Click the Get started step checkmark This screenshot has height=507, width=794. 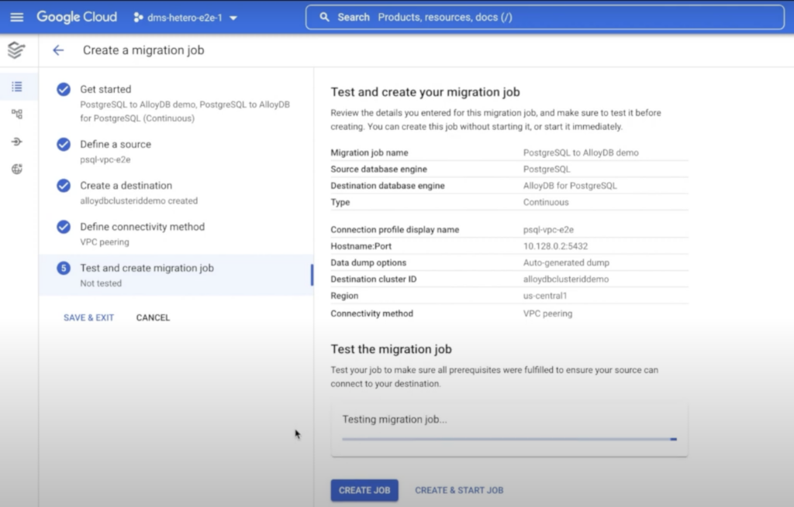click(x=64, y=90)
